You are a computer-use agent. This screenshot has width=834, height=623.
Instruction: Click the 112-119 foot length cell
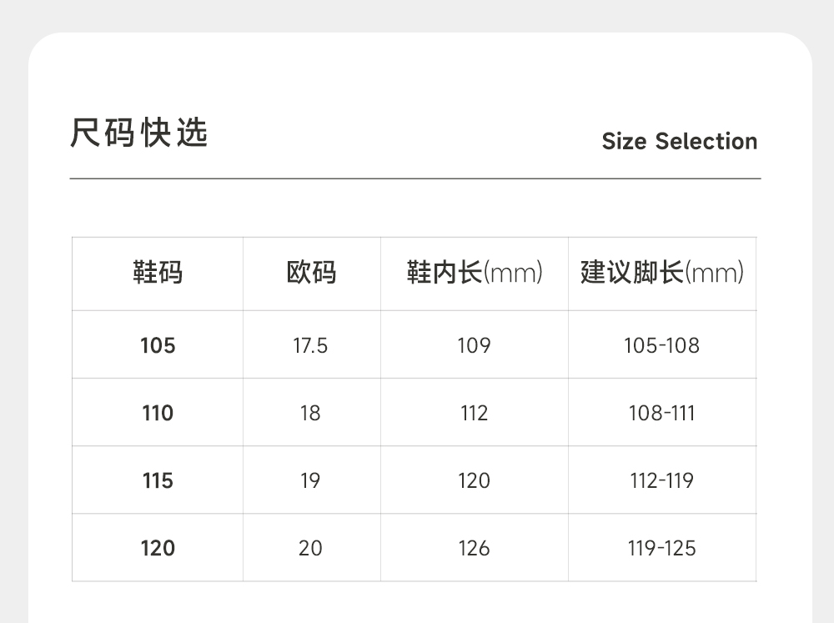point(661,480)
